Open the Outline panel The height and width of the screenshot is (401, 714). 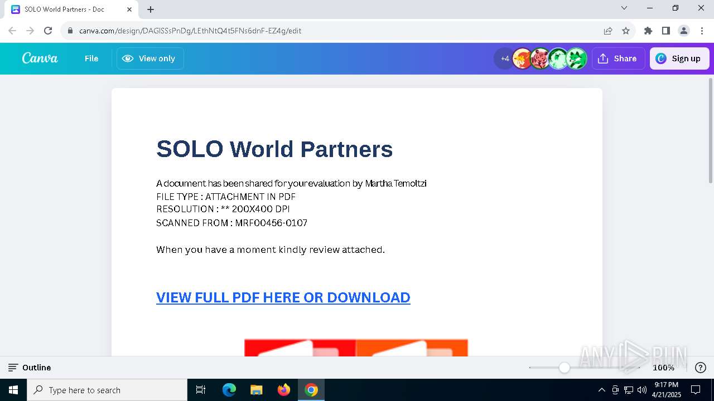30,368
